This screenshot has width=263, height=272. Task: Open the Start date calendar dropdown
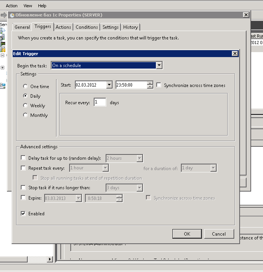(109, 85)
